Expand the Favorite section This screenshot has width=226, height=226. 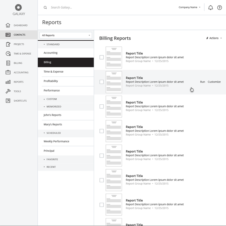click(66, 159)
